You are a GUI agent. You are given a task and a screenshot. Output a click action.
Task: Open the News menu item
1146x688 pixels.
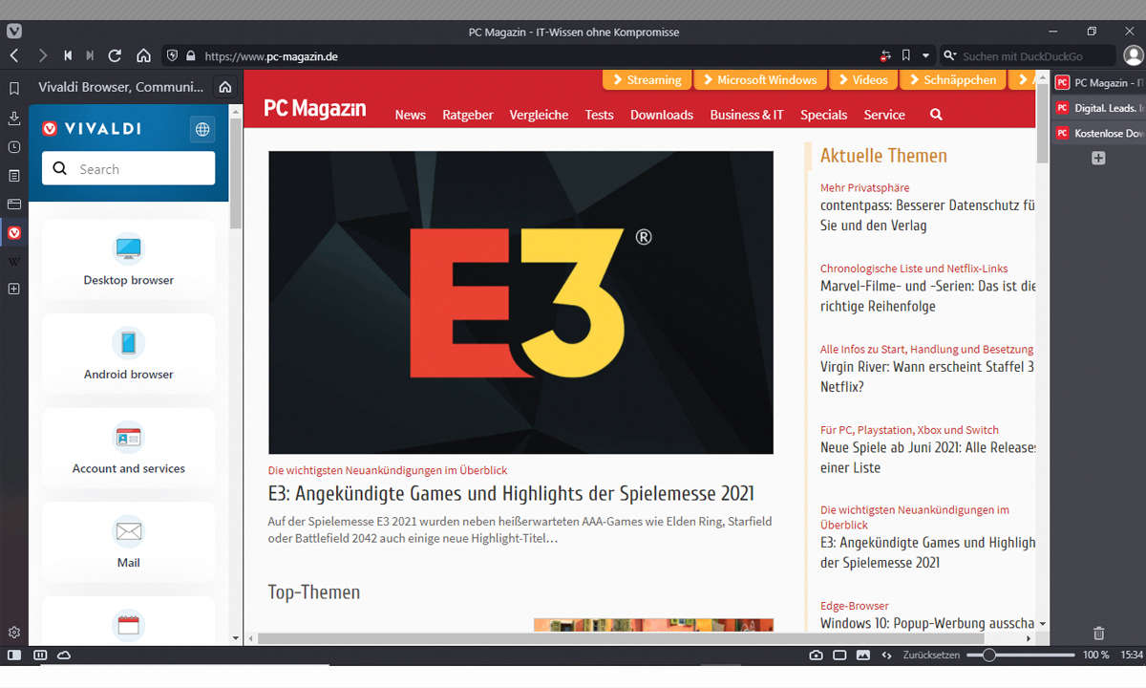[x=411, y=115]
